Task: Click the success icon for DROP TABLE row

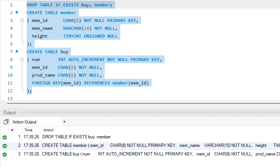Action: (5, 137)
